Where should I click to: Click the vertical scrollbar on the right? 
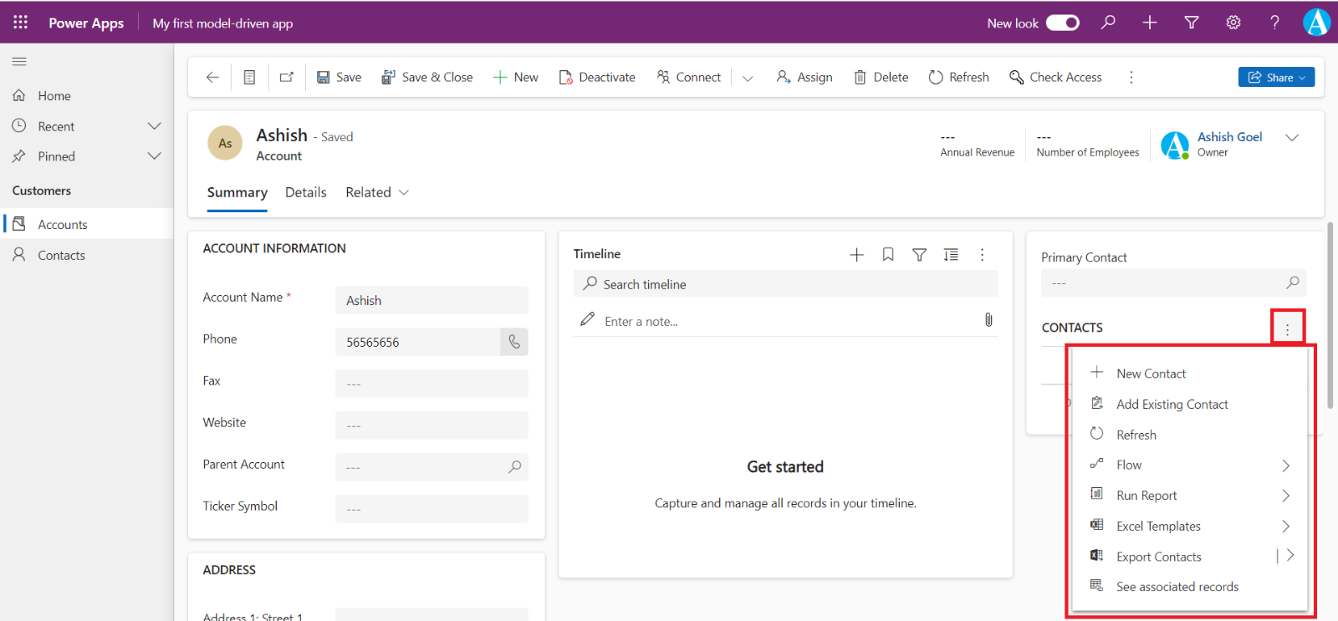(1330, 316)
